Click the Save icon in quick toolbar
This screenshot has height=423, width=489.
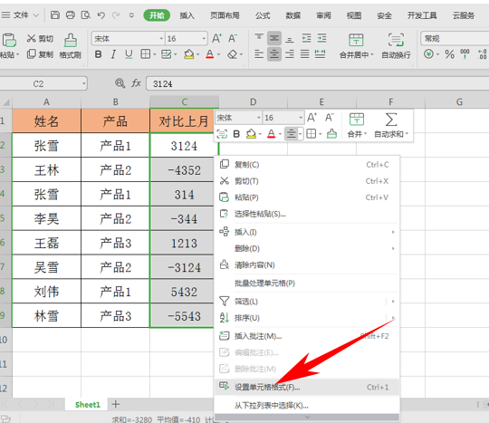click(55, 15)
